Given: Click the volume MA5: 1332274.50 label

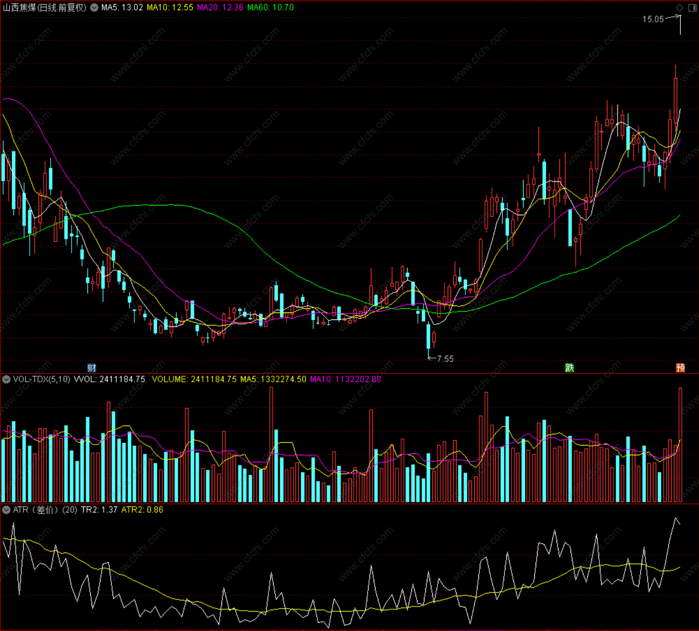Looking at the screenshot, I should (x=273, y=379).
